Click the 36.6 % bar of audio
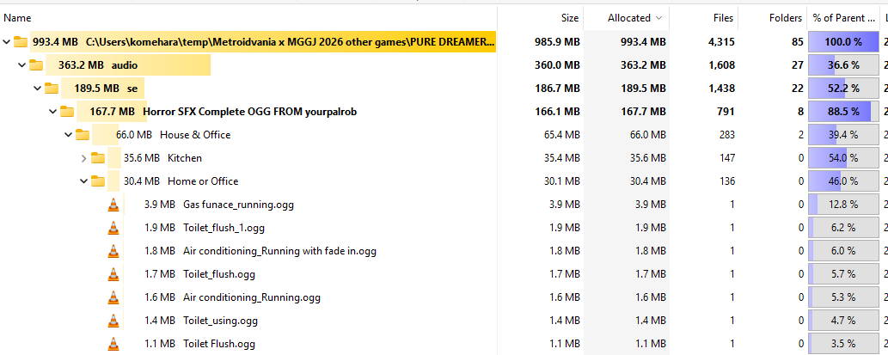 point(844,64)
